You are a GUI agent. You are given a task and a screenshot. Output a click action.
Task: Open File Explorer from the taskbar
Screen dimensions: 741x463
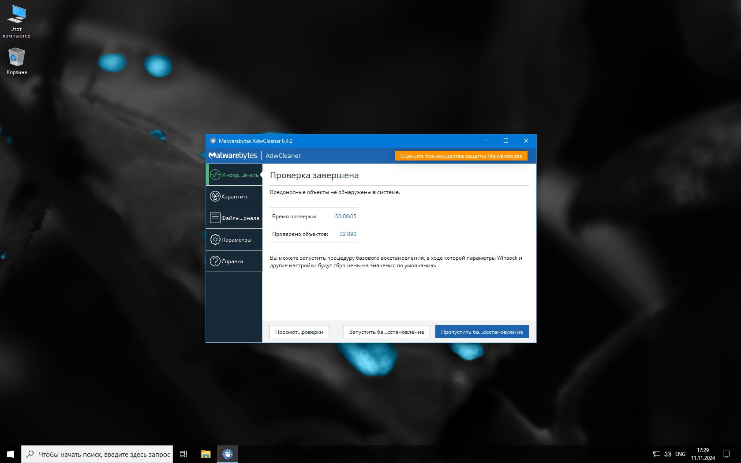[206, 454]
